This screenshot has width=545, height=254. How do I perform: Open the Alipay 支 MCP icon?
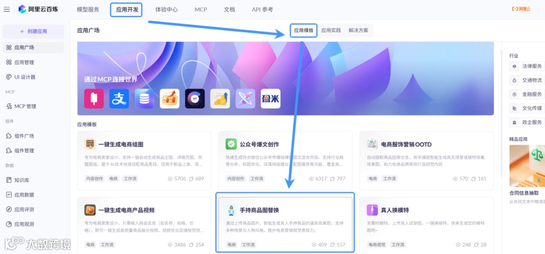[119, 99]
